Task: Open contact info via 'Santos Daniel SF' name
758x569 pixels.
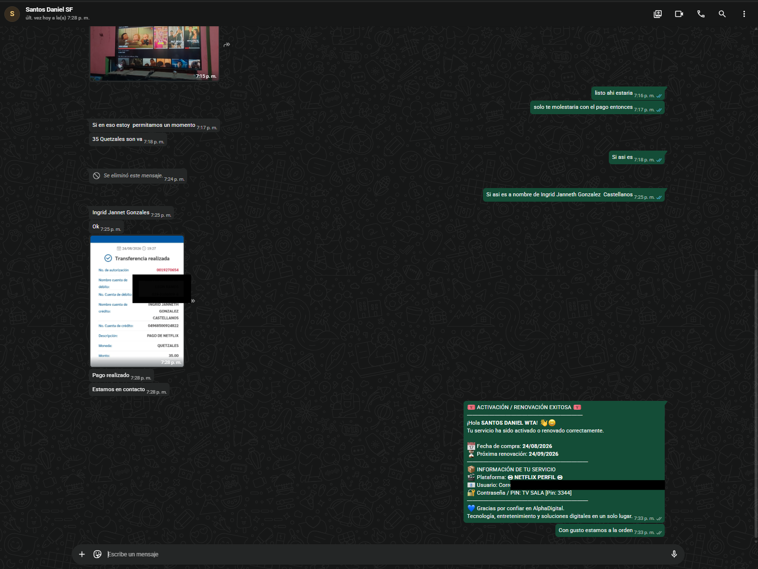Action: coord(49,9)
